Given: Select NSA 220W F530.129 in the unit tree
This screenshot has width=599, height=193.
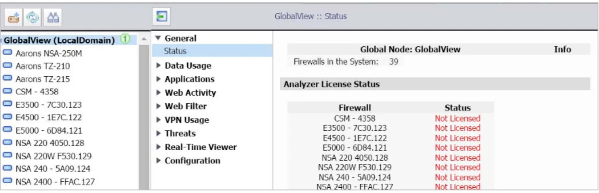Looking at the screenshot, I should (53, 156).
